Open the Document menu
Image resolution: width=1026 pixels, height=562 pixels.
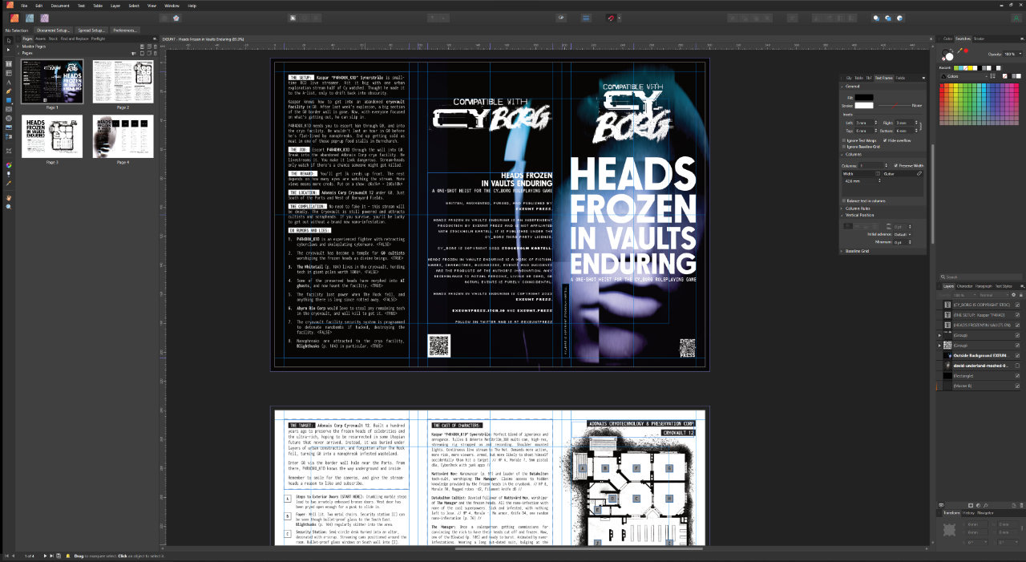click(x=60, y=6)
